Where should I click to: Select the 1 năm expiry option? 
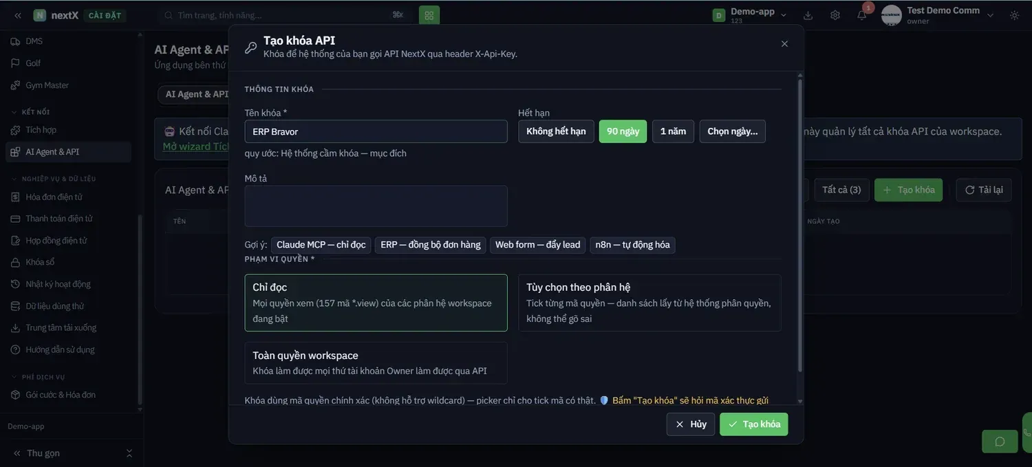pyautogui.click(x=674, y=131)
